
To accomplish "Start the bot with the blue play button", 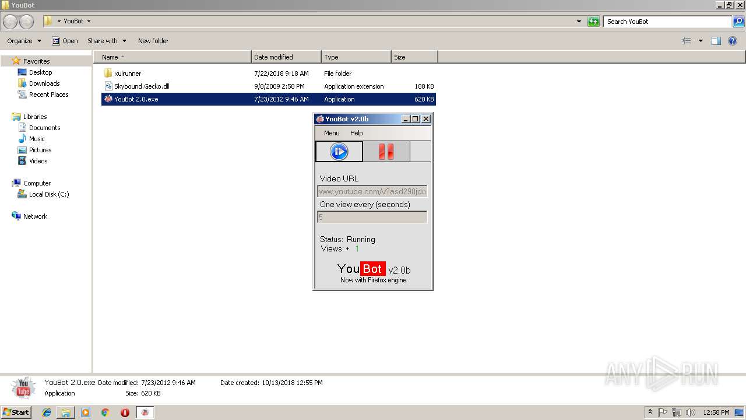I will (x=339, y=152).
